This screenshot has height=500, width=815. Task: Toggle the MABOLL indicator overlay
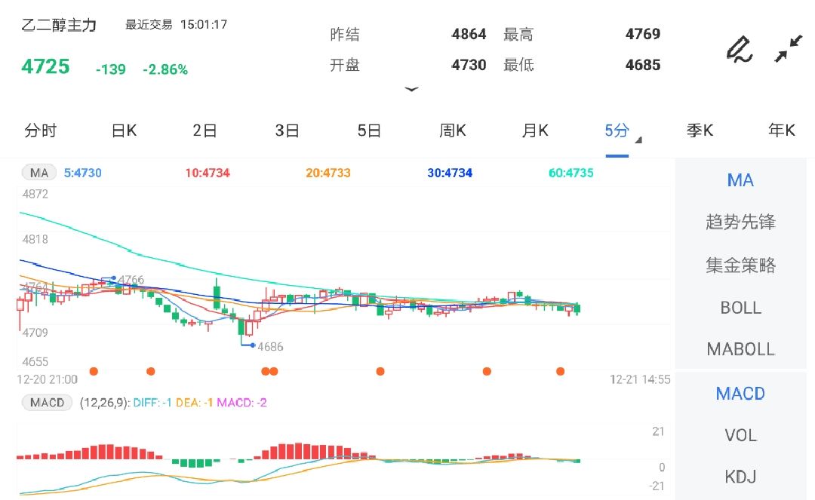pos(740,349)
